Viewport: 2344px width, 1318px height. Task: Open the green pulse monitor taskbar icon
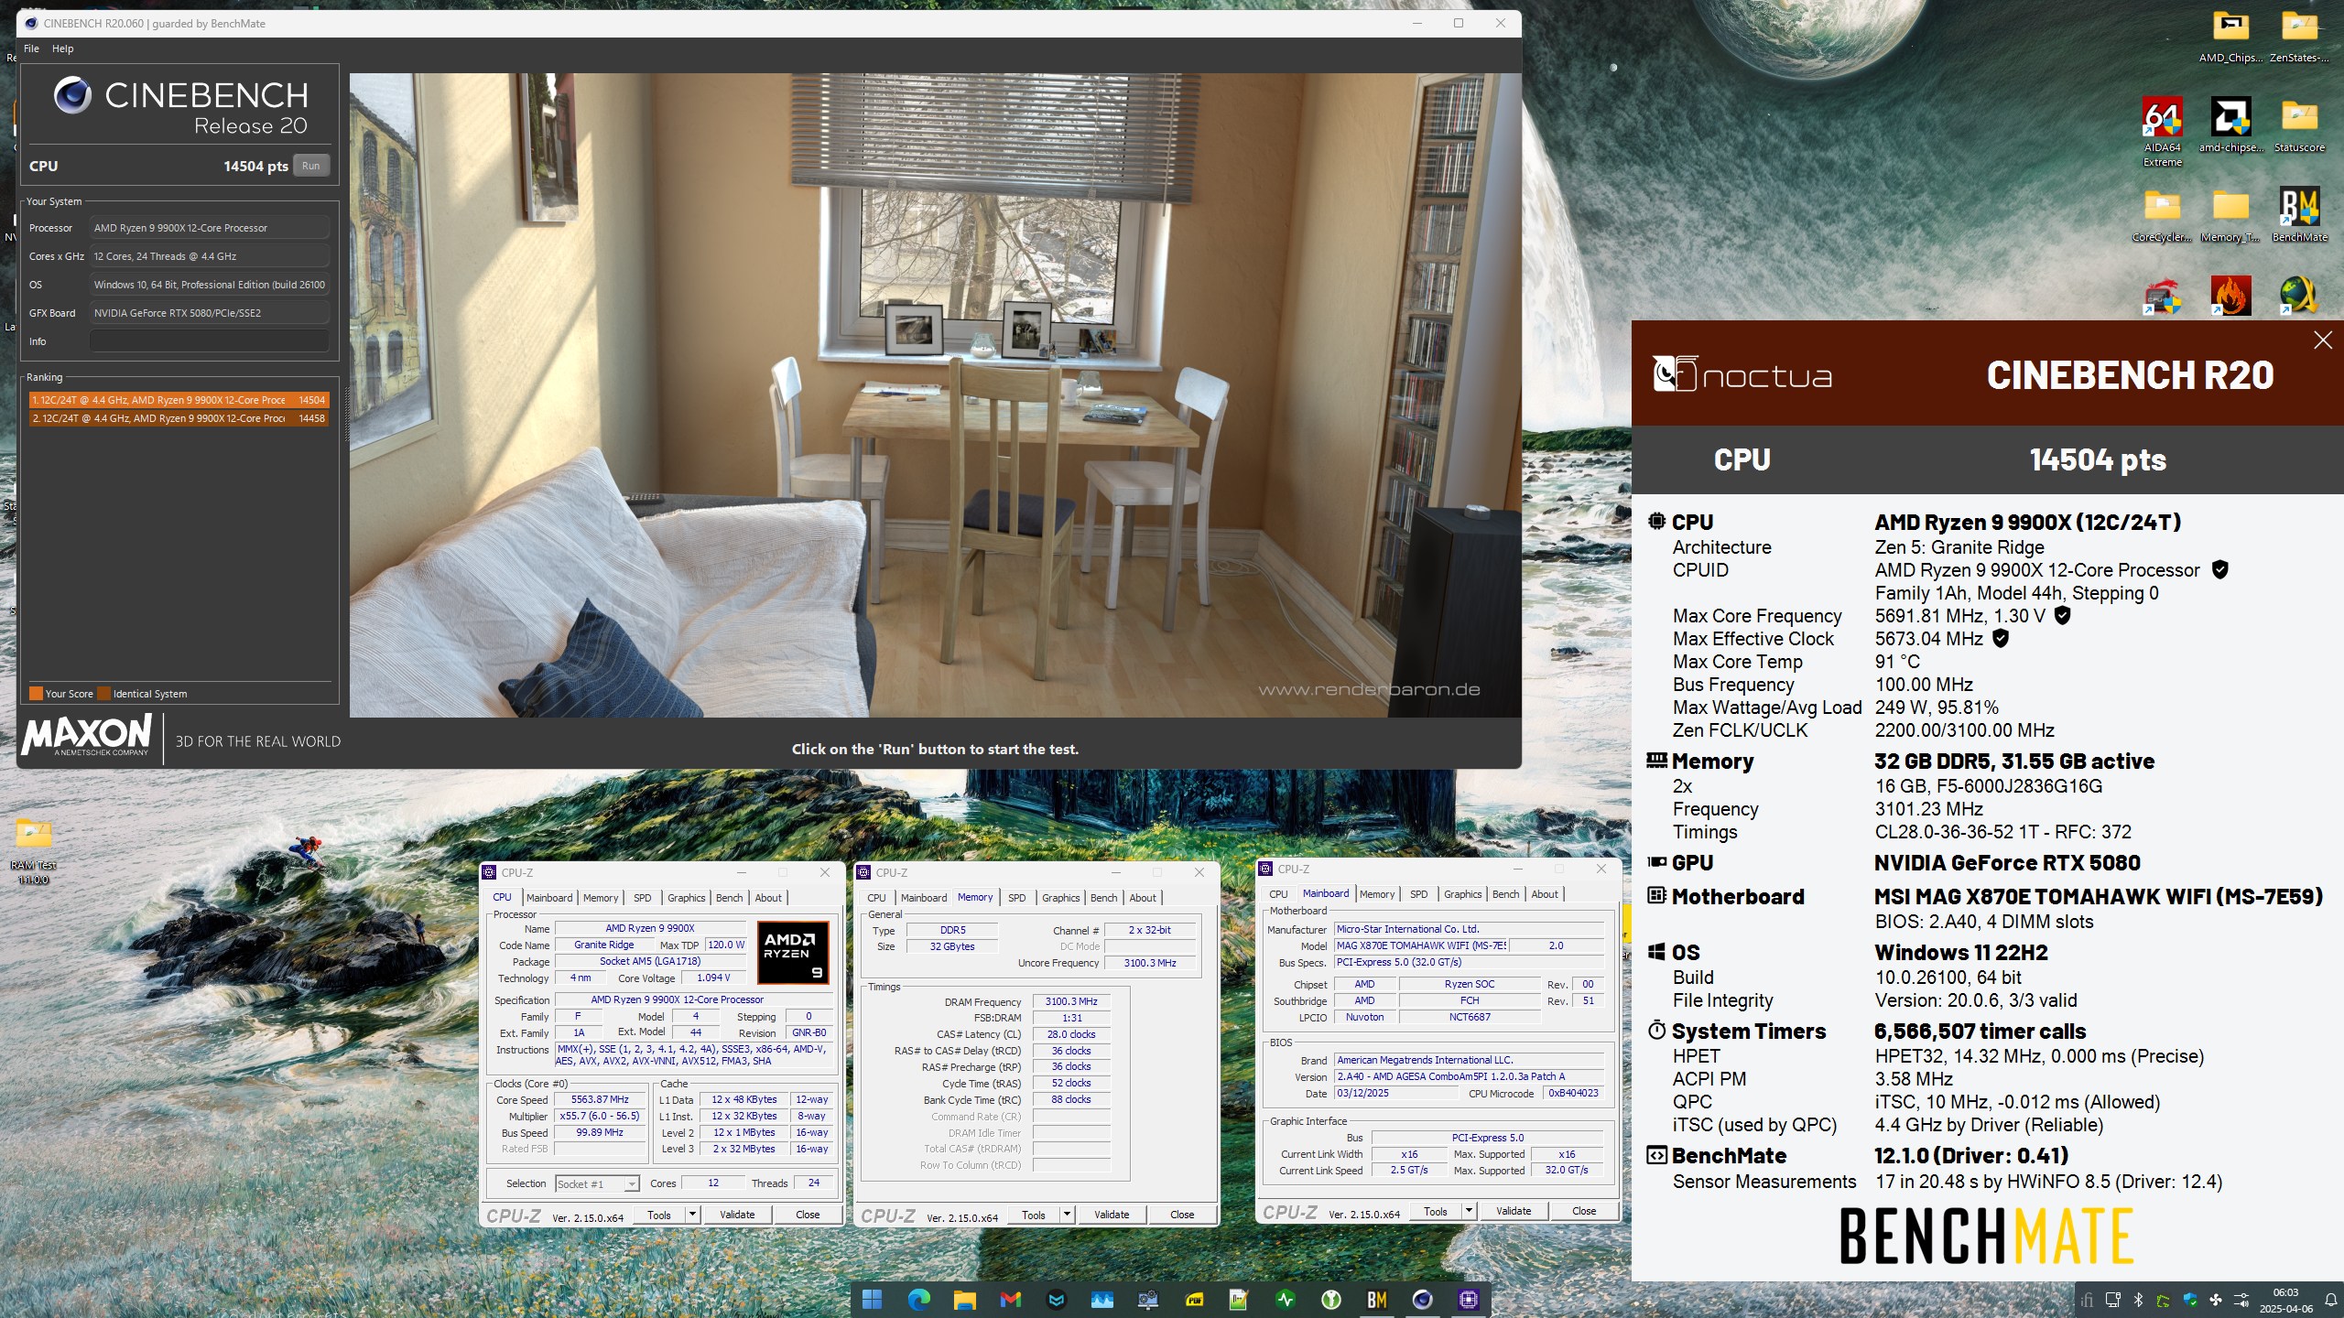(x=1286, y=1299)
